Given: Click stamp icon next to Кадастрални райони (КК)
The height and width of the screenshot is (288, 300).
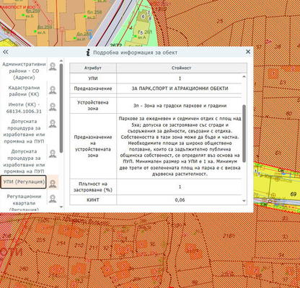Looking at the screenshot, I should coord(53,90).
